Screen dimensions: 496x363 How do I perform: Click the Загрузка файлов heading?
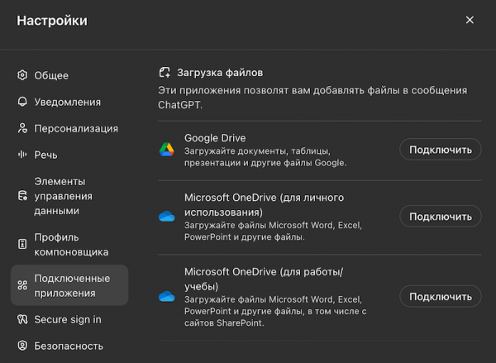coord(220,73)
